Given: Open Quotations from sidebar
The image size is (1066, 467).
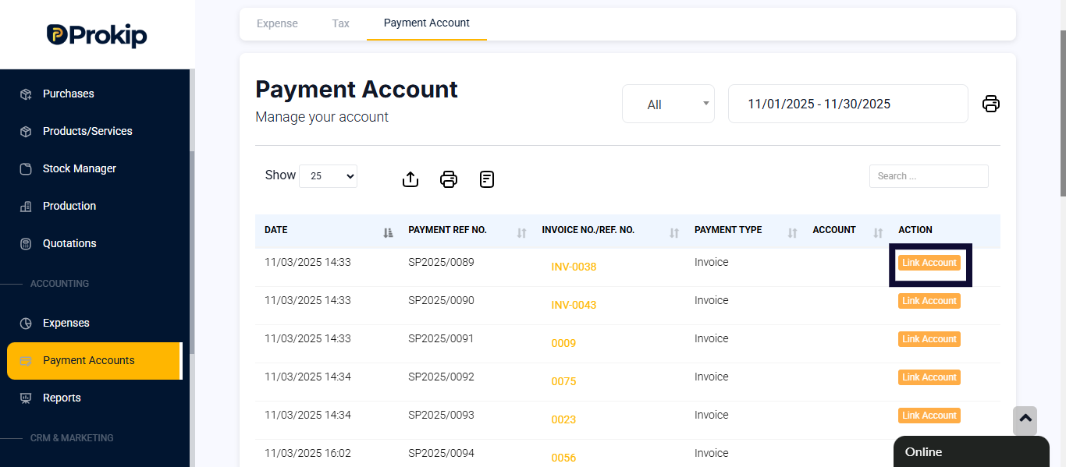Looking at the screenshot, I should [x=69, y=243].
